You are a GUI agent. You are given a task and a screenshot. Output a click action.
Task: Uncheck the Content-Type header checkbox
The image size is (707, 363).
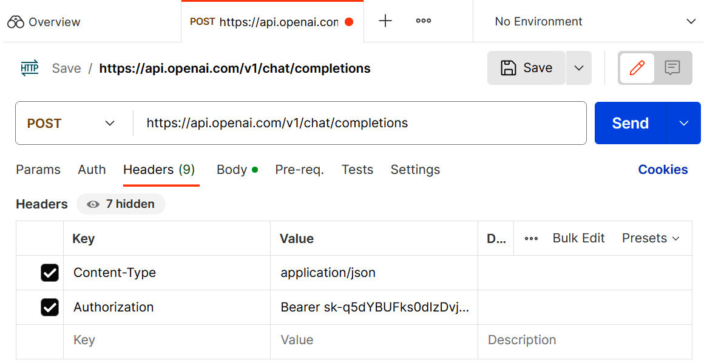pos(50,273)
